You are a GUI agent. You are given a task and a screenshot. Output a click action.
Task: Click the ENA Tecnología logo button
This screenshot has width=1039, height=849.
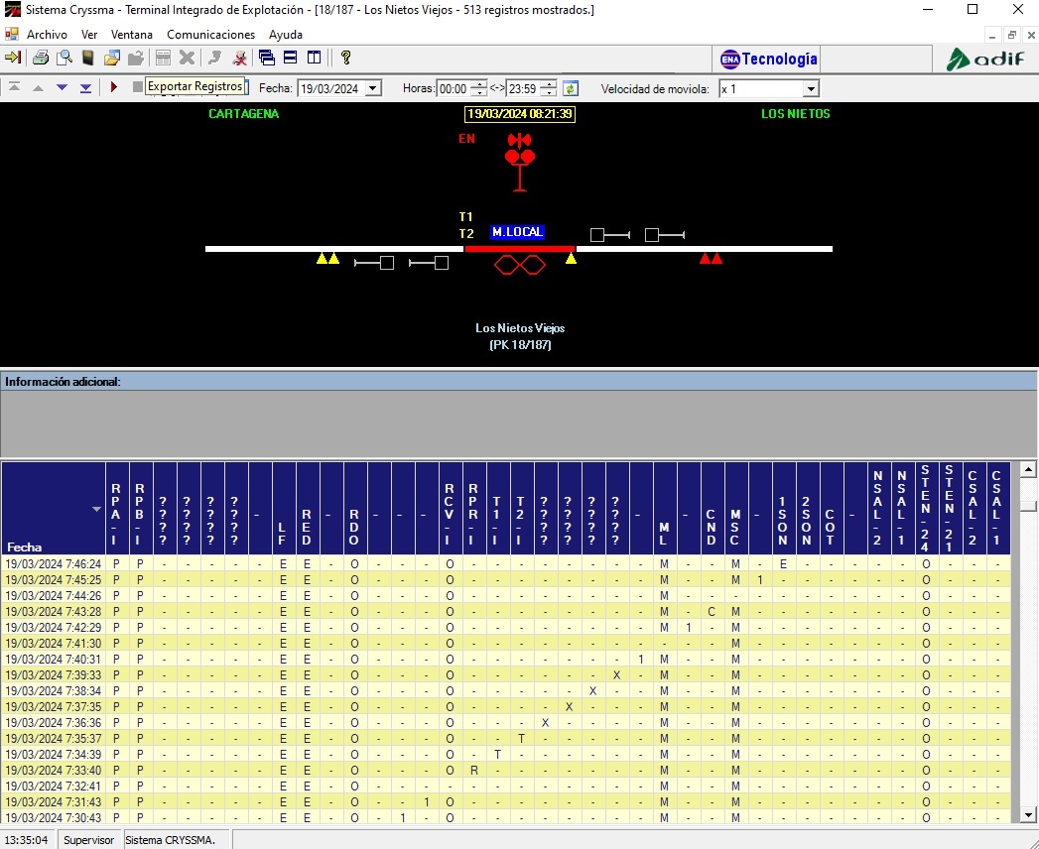tap(769, 59)
